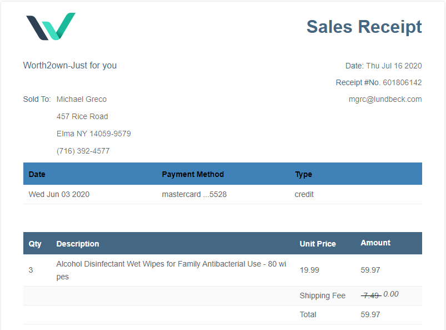Click the strikethrough 7.49 shipping fee
Viewport: 446px width, 330px height.
[370, 295]
